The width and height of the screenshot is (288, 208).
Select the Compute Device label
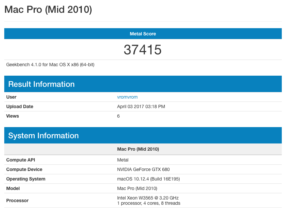tap(24, 170)
